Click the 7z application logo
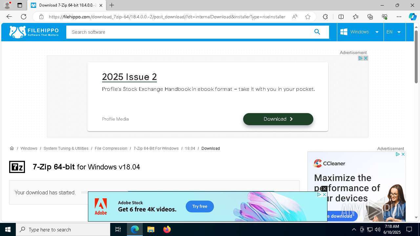 pyautogui.click(x=17, y=167)
